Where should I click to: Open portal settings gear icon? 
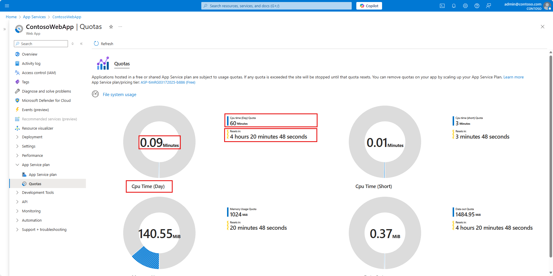click(465, 6)
